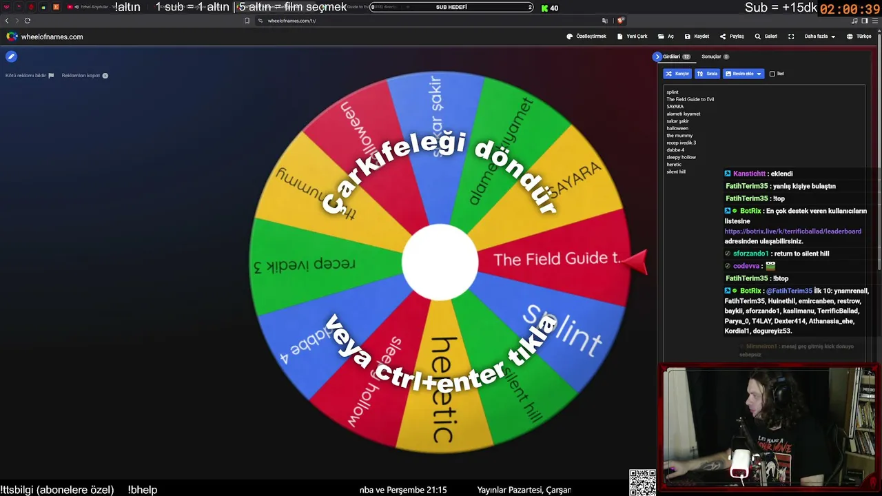Open Özelleştirmek customization menu

(x=586, y=37)
